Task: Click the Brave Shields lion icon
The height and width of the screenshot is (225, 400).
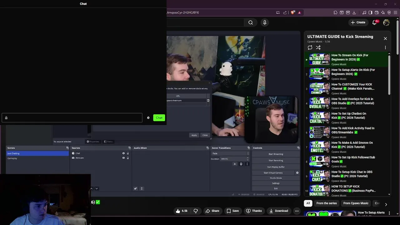Action: click(x=292, y=12)
